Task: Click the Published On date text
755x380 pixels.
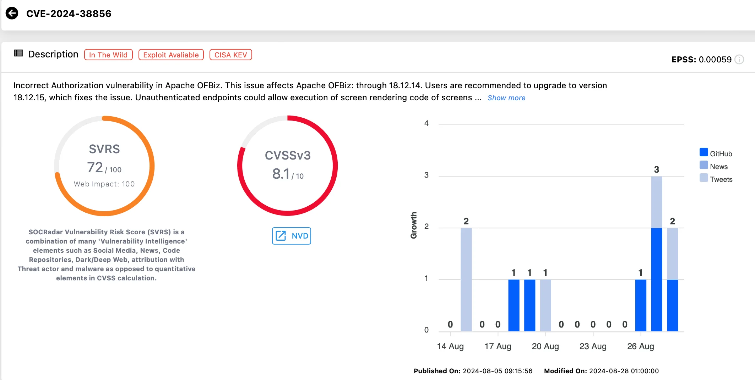Action: (473, 371)
